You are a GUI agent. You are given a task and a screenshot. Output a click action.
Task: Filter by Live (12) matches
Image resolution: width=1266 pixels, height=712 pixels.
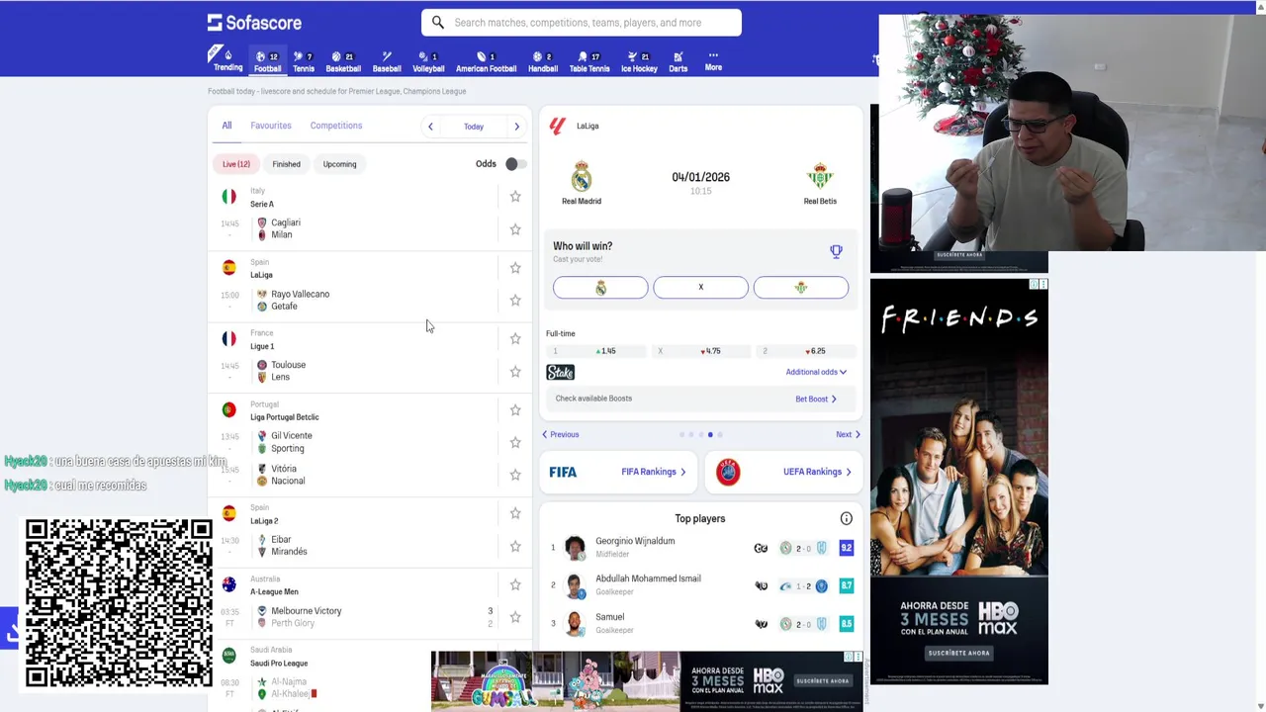click(236, 164)
